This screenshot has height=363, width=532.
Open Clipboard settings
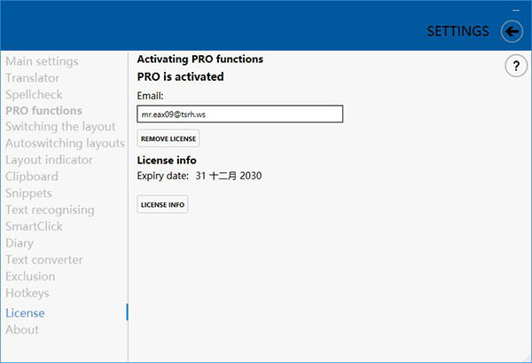pyautogui.click(x=32, y=177)
